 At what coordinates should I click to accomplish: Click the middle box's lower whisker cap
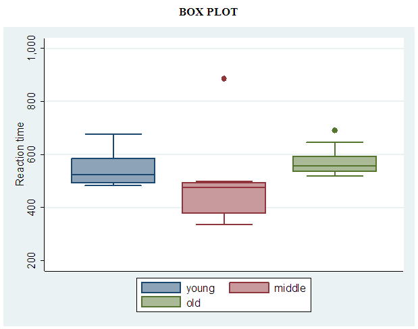[224, 224]
